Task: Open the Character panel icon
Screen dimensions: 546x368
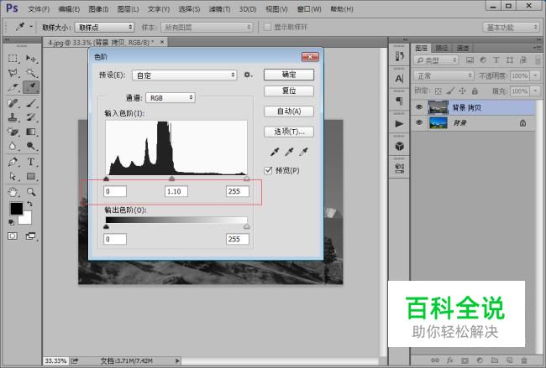Action: (399, 80)
